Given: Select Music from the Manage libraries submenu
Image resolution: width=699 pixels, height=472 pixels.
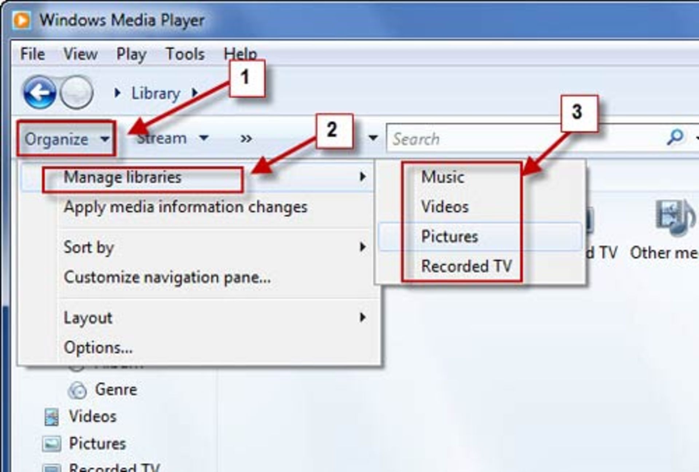Looking at the screenshot, I should [442, 177].
